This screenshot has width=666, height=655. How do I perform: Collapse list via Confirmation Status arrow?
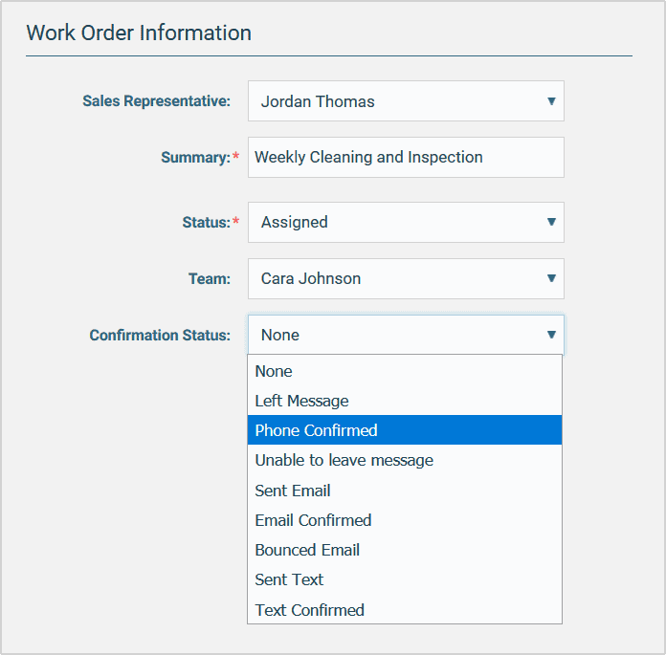pyautogui.click(x=551, y=335)
